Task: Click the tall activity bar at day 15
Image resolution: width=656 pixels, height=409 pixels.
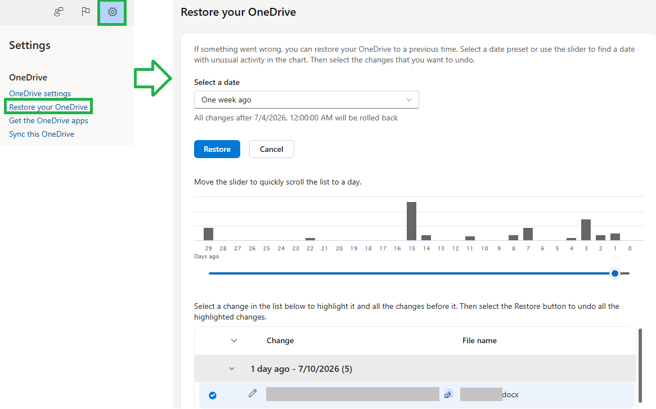Action: (412, 221)
